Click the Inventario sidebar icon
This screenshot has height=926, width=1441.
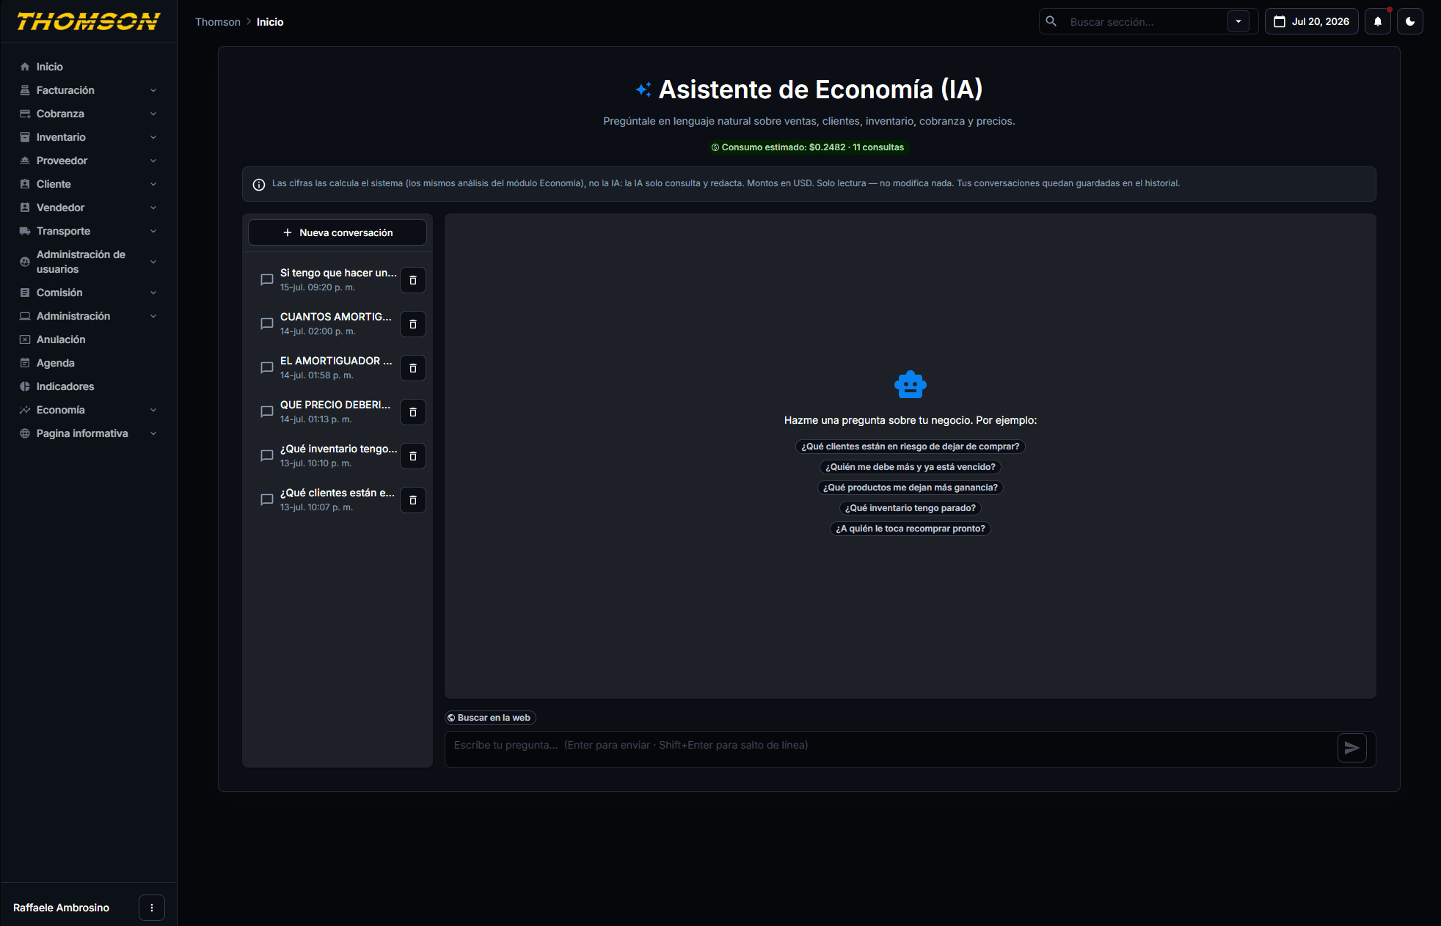[25, 137]
